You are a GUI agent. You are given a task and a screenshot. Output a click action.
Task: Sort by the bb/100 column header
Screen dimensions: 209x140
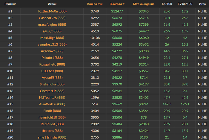click(x=167, y=4)
